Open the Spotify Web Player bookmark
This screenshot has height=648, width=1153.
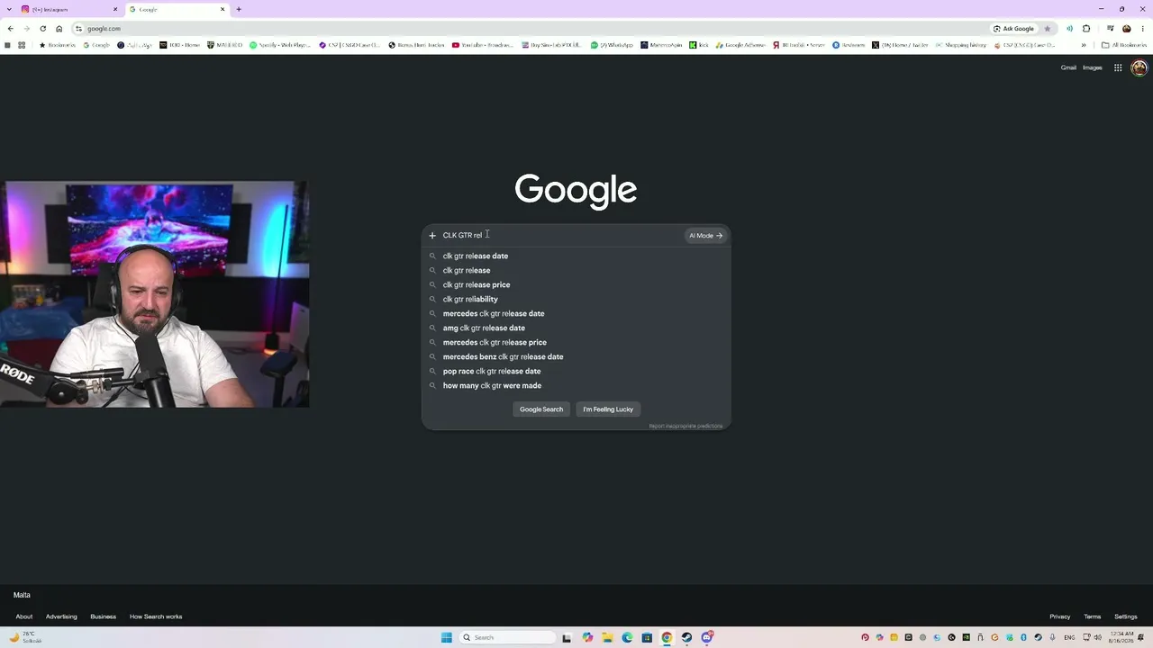click(x=280, y=45)
